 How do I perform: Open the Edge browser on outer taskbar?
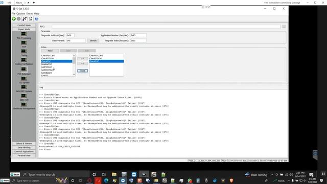point(106,180)
